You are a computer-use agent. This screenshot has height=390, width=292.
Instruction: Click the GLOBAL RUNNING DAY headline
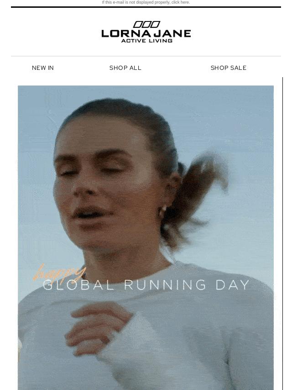point(146,285)
